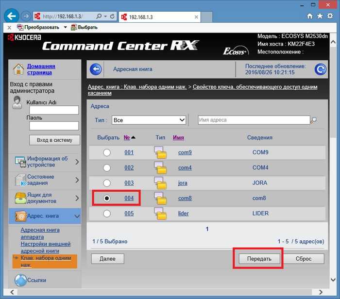The width and height of the screenshot is (340, 299).
Task: Click the house icon next to Домашняя страница
Action: click(18, 69)
